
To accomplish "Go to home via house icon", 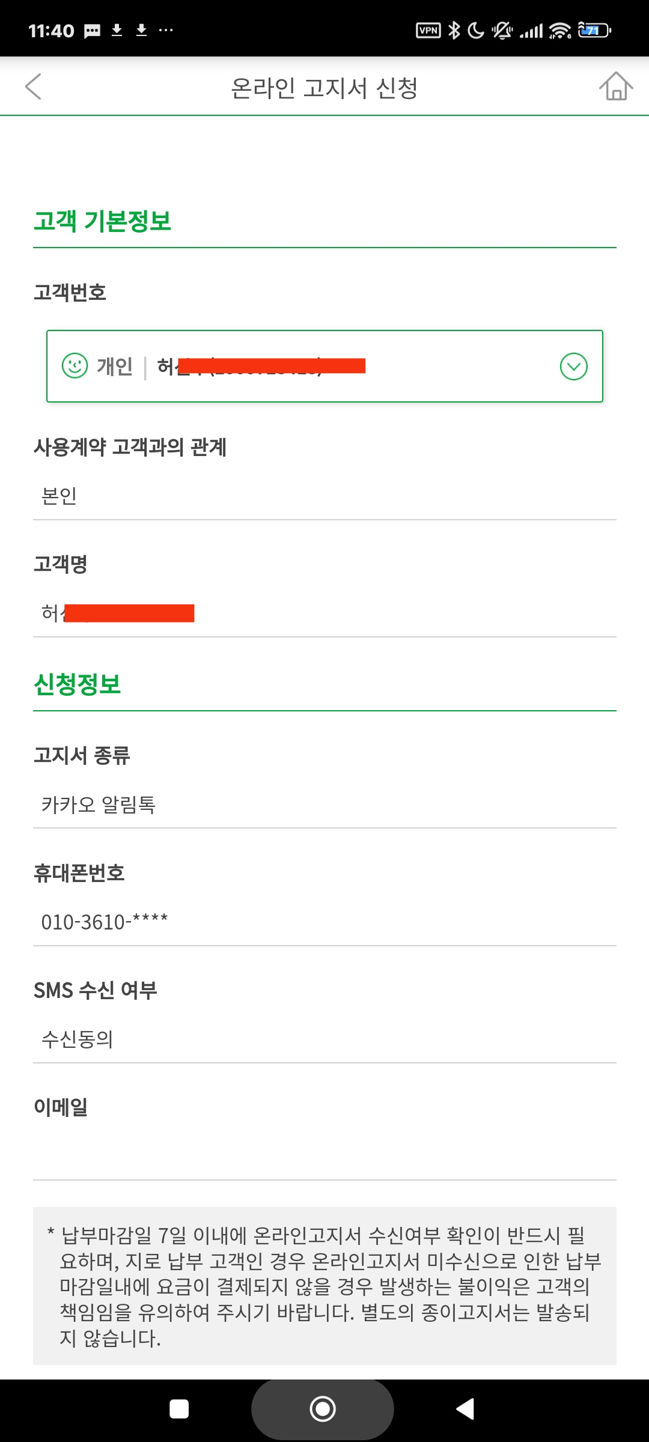I will [616, 86].
